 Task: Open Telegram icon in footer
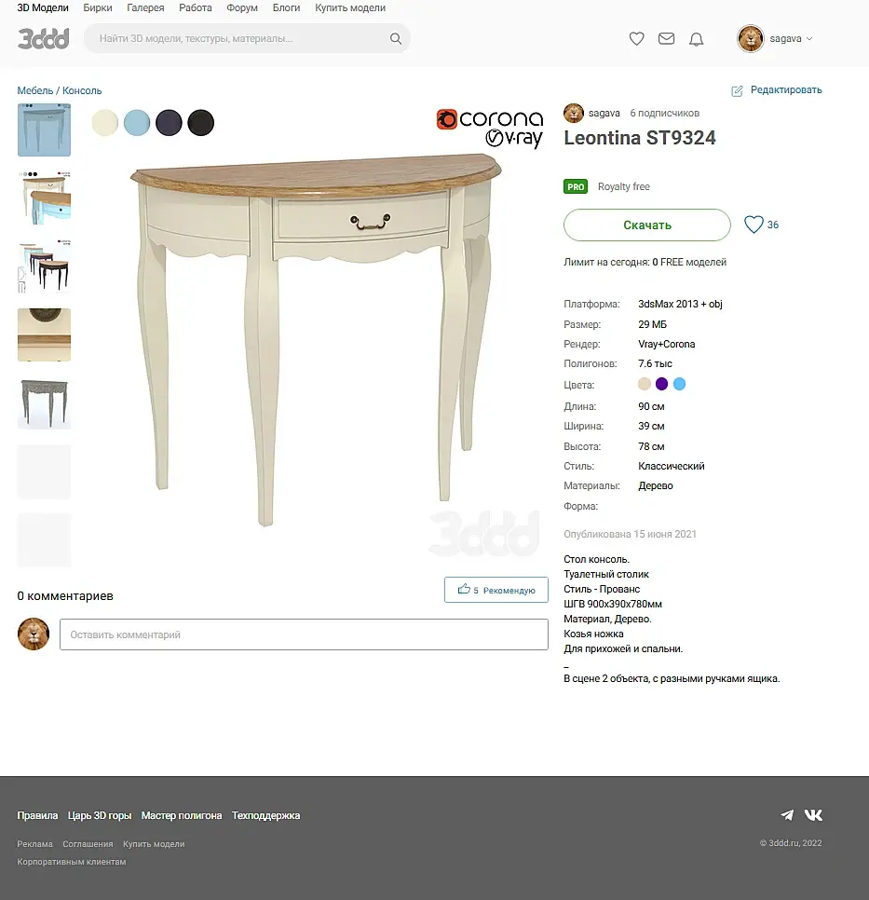click(x=787, y=815)
